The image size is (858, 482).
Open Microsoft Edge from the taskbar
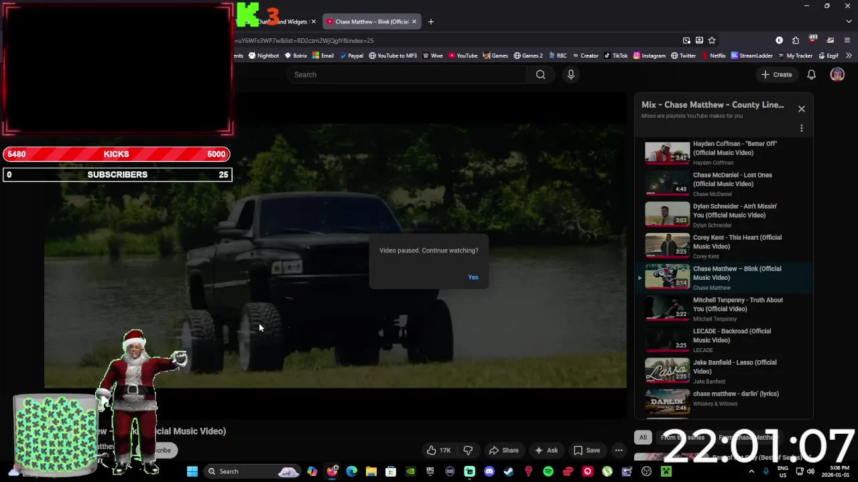pyautogui.click(x=351, y=471)
